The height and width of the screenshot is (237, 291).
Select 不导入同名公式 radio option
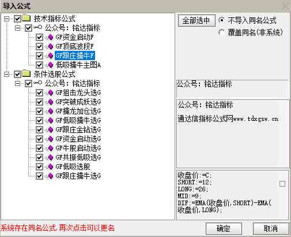pos(221,20)
